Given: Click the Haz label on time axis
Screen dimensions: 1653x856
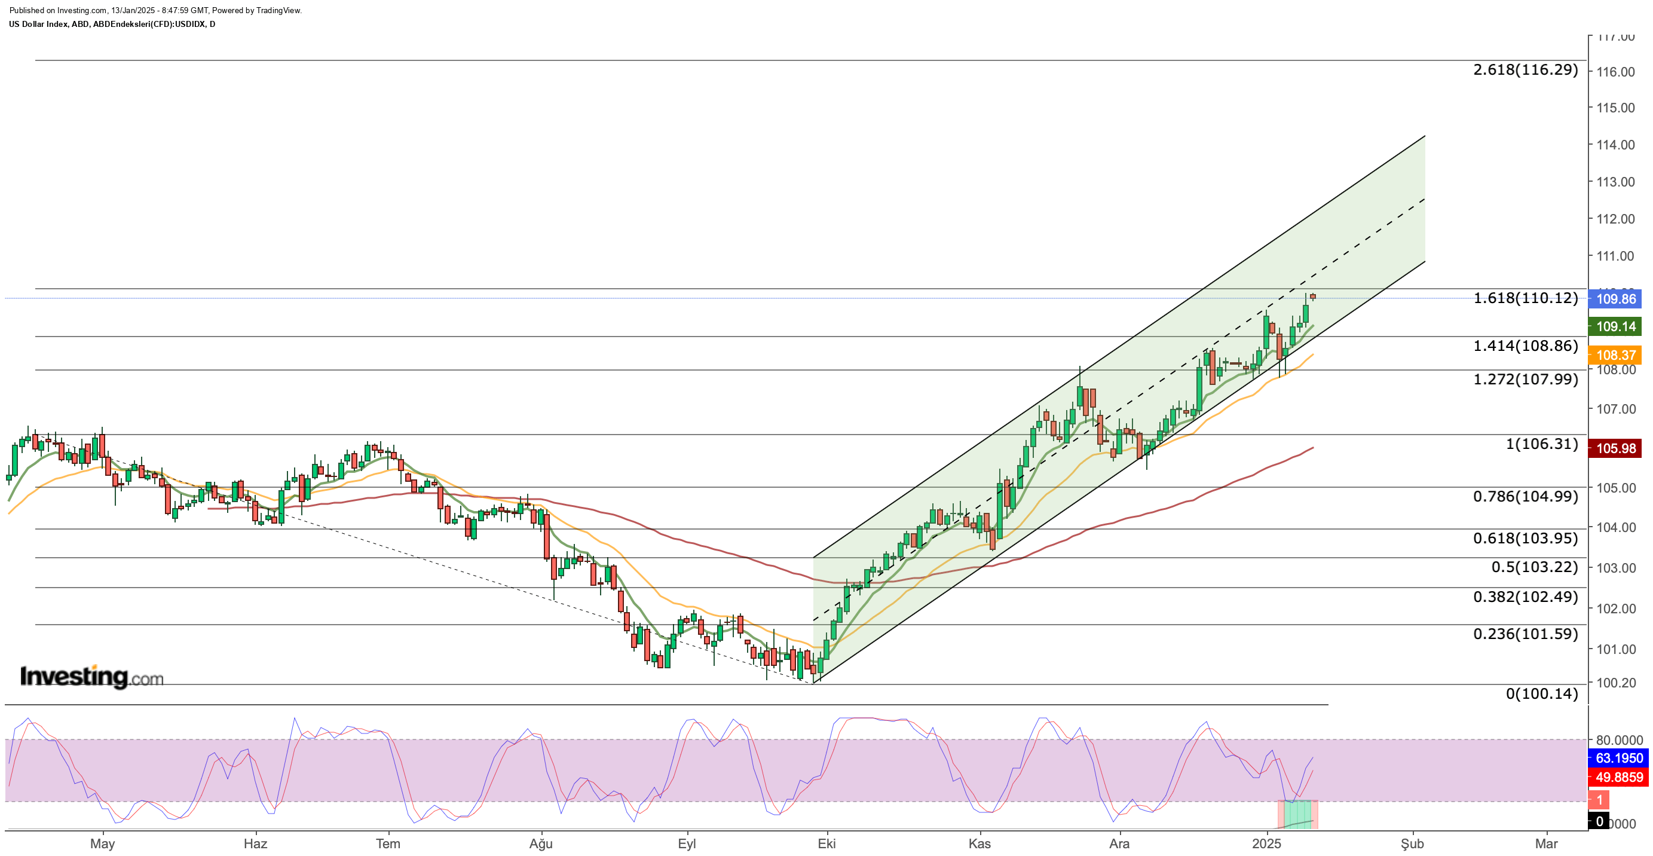Looking at the screenshot, I should (255, 844).
